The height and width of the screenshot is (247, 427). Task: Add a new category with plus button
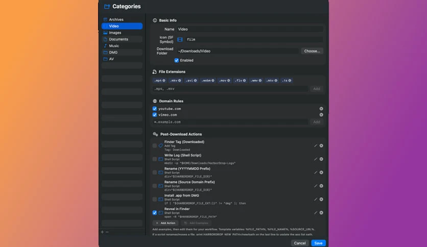(x=102, y=232)
